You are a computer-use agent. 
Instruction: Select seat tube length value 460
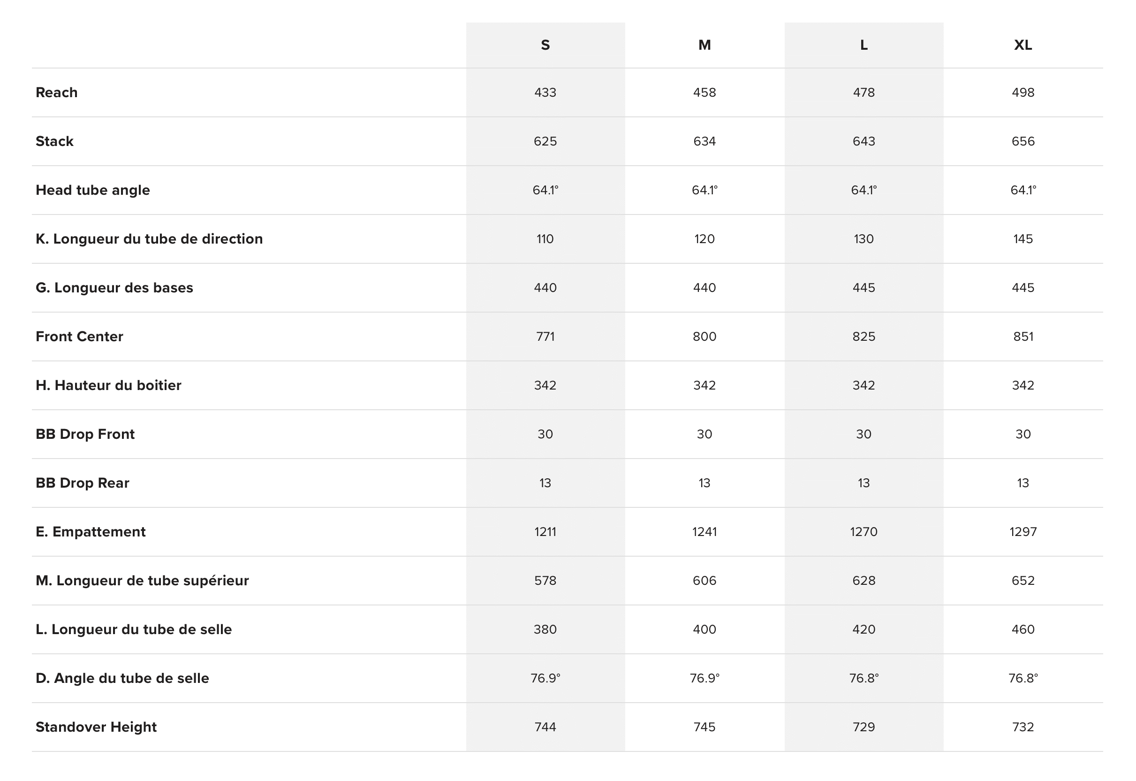coord(1022,629)
